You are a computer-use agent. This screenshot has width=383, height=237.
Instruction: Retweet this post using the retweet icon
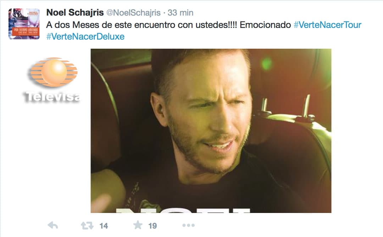click(87, 226)
